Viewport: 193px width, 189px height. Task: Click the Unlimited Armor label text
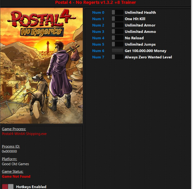point(140,25)
